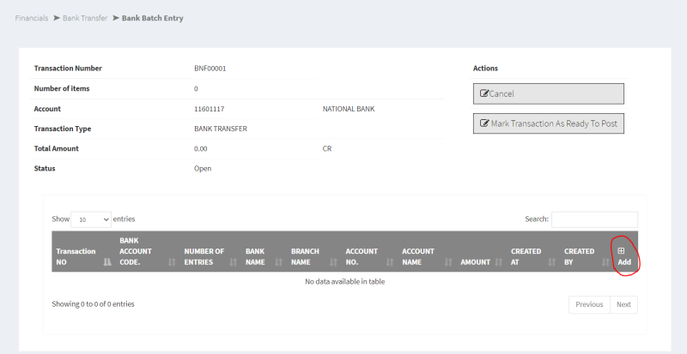
Task: Open the Show entries count dropdown
Action: click(x=91, y=219)
